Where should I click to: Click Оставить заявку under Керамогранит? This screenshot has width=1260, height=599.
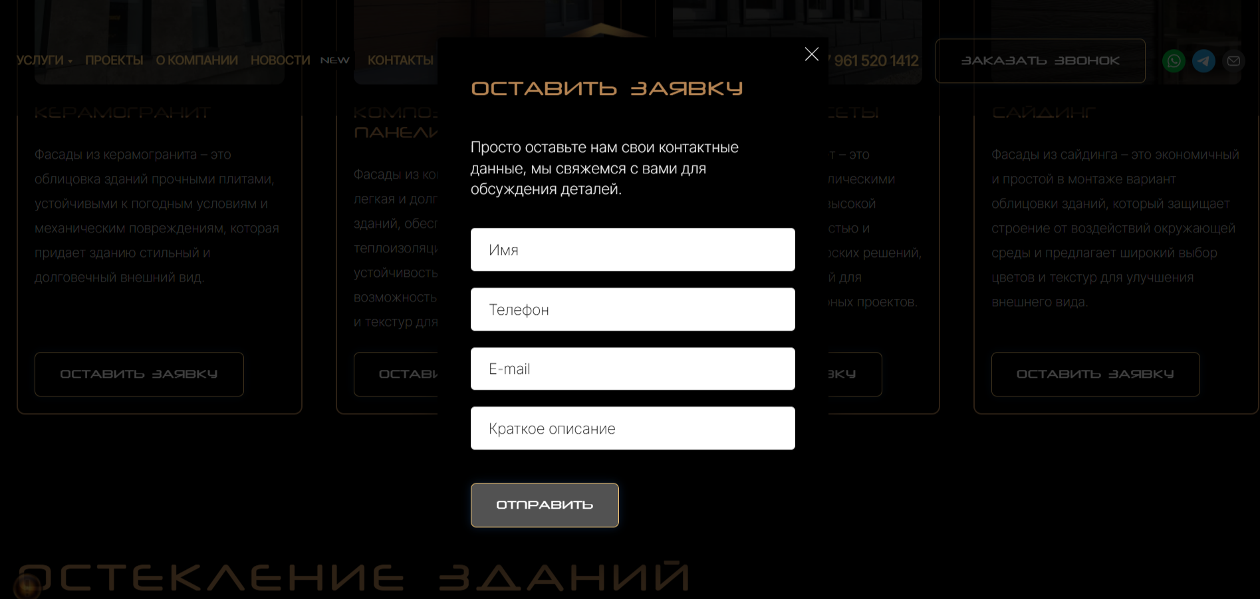pyautogui.click(x=139, y=375)
